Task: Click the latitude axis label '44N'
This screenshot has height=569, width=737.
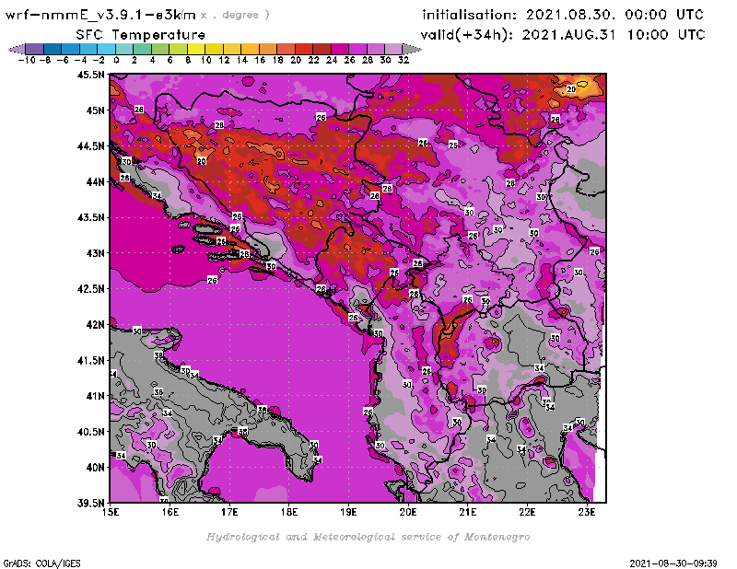Action: click(x=96, y=181)
